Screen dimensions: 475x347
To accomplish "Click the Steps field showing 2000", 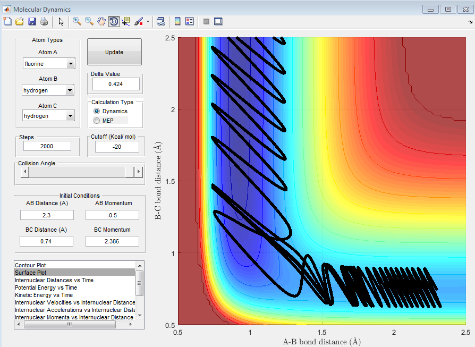I will 47,146.
